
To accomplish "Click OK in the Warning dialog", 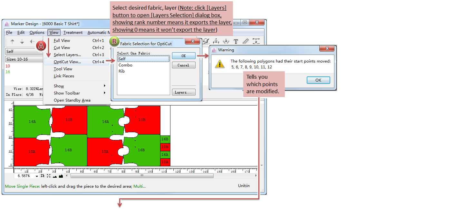I will [x=318, y=80].
